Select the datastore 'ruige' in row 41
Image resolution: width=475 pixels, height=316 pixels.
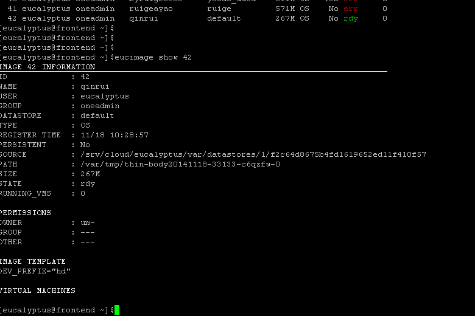click(x=219, y=9)
